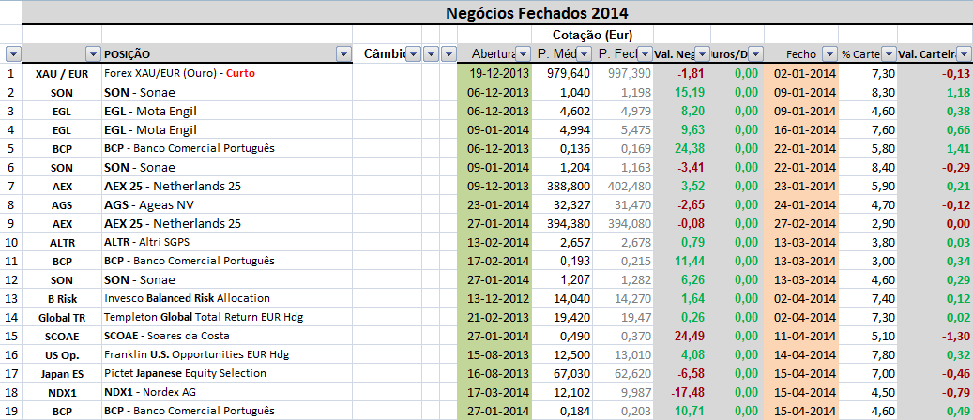973x420 pixels.
Task: Select the 'XAU / EUR' ticker cell
Action: [62, 73]
